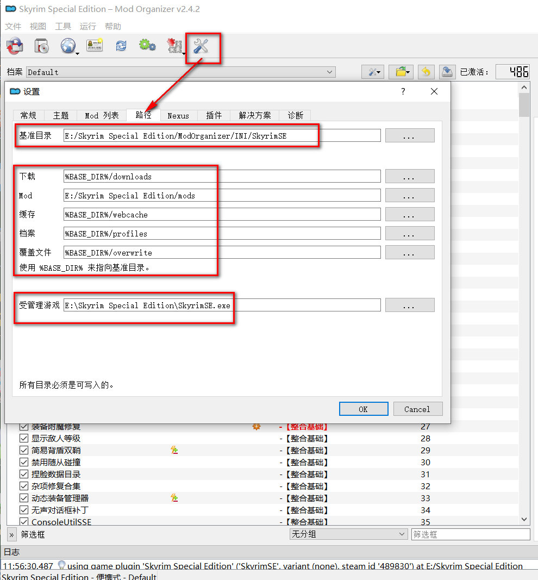Open the 无分组 grouping dropdown
The image size is (538, 580).
tap(348, 534)
